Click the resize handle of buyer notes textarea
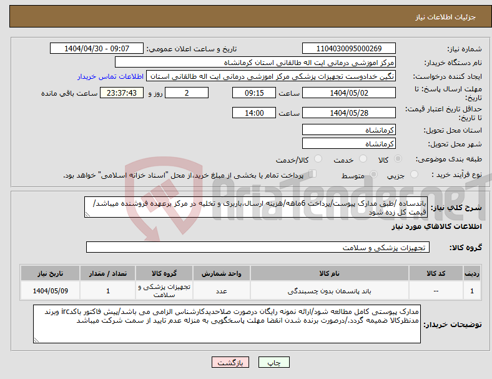Screen dimensions: 492x379 36,340
